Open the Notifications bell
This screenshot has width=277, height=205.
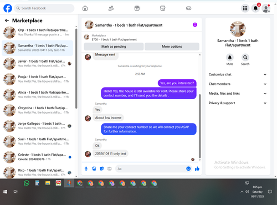coord(256,8)
